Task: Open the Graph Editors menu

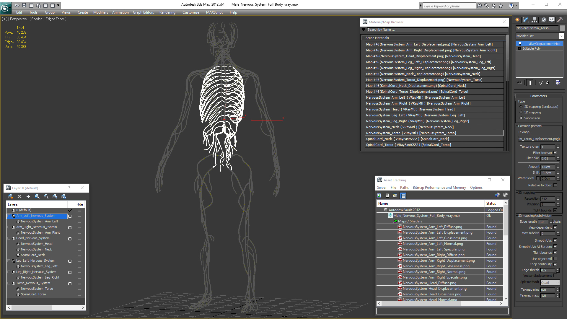Action: coord(143,12)
